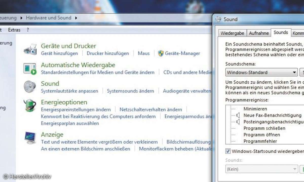This screenshot has width=304, height=182.
Task: Open the Sound heading link
Action: [x=50, y=83]
